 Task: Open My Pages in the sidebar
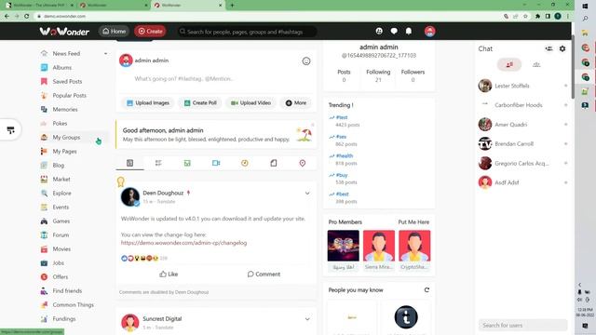[x=64, y=151]
